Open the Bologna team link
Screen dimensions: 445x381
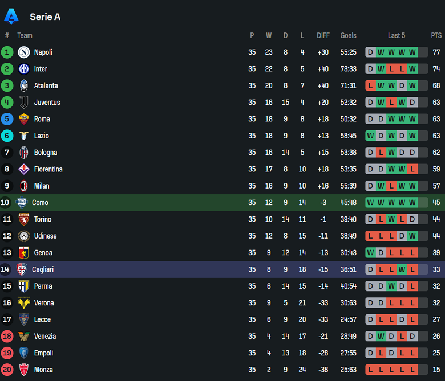46,153
